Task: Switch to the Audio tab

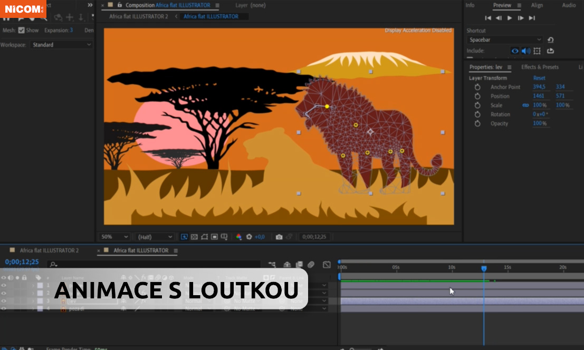Action: click(569, 5)
